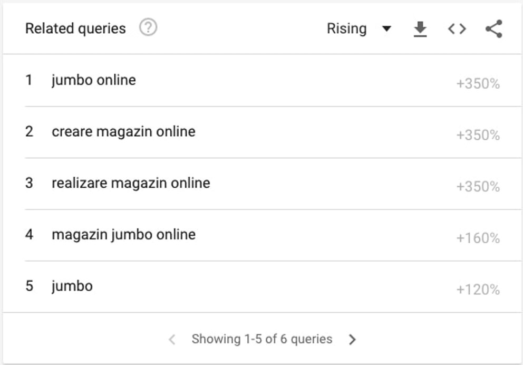
Task: Click the +160% value
Action: [x=478, y=238]
